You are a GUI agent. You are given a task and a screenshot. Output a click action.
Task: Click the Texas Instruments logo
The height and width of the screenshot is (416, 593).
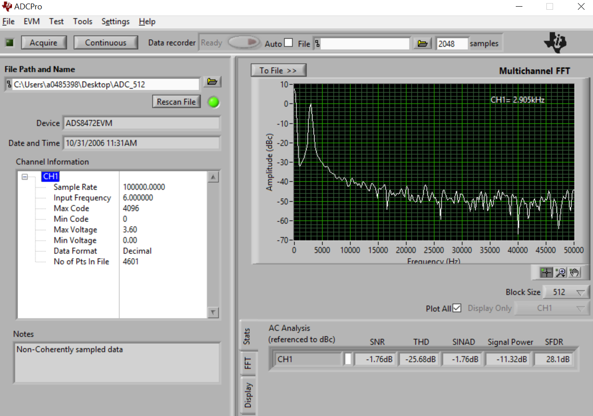(x=555, y=43)
